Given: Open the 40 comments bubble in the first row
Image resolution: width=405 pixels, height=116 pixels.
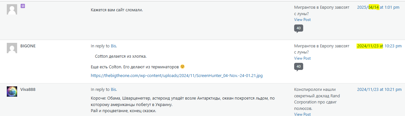Looking at the screenshot, I should [x=299, y=28].
